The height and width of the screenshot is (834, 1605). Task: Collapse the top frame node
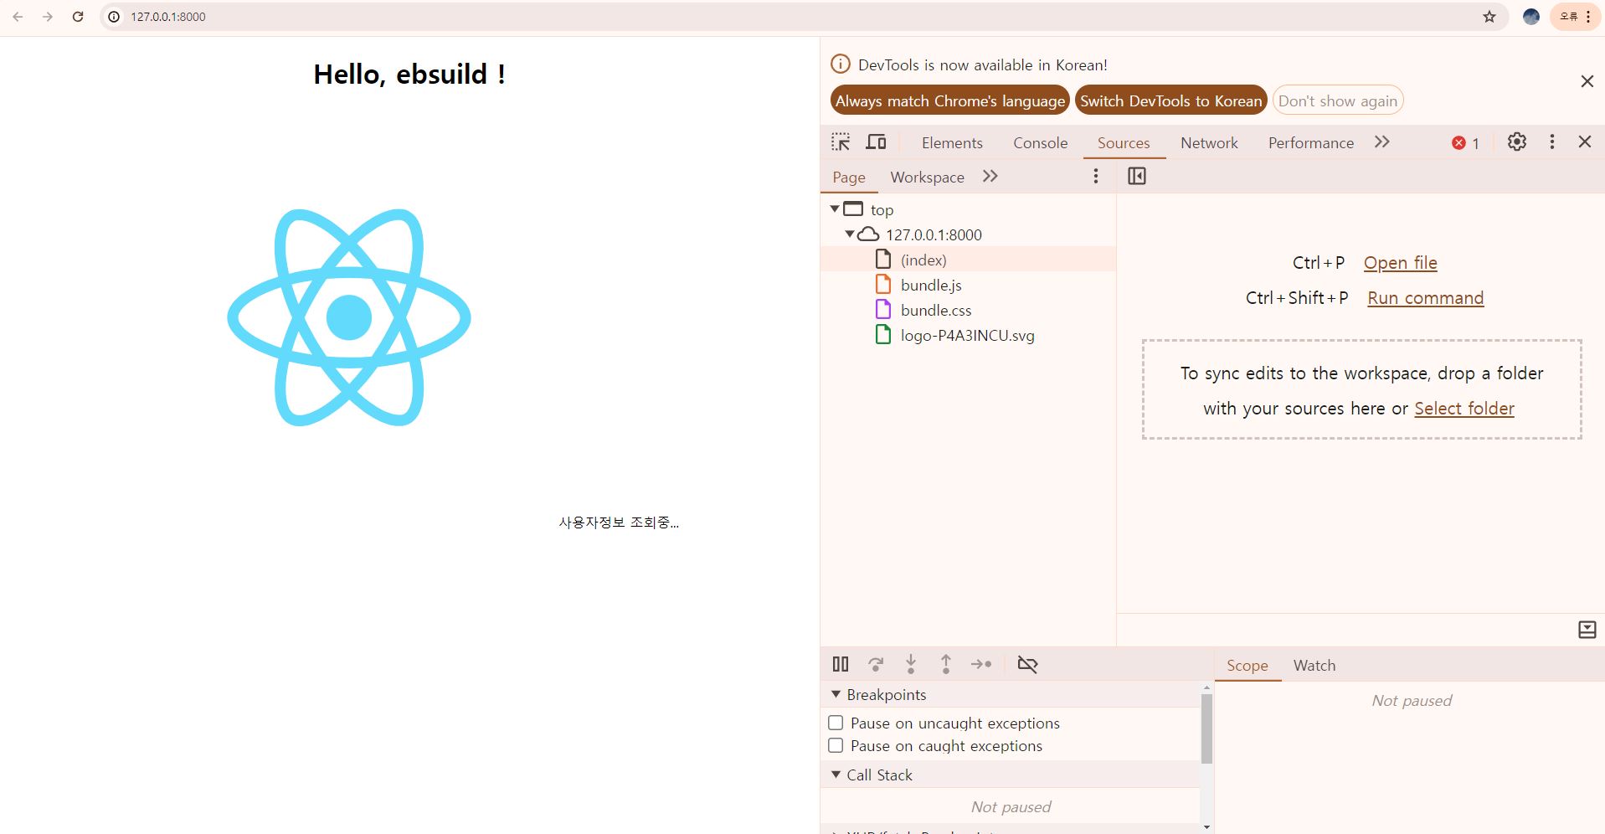835,208
